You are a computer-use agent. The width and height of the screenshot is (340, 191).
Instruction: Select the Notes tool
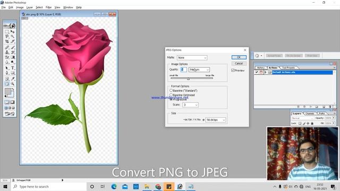7,79
